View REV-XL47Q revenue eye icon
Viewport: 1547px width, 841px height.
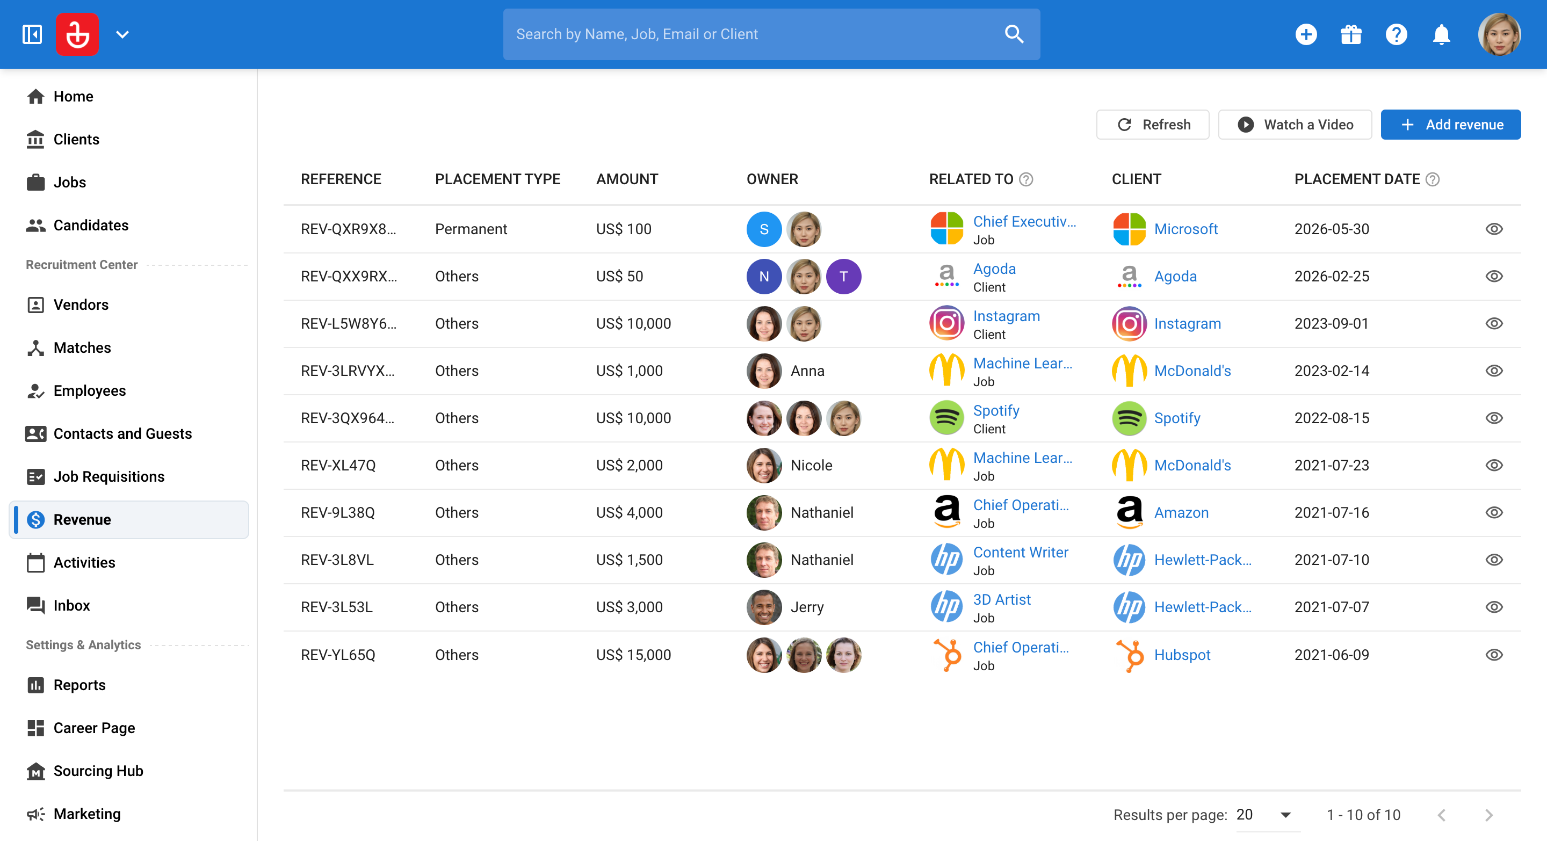pyautogui.click(x=1493, y=465)
